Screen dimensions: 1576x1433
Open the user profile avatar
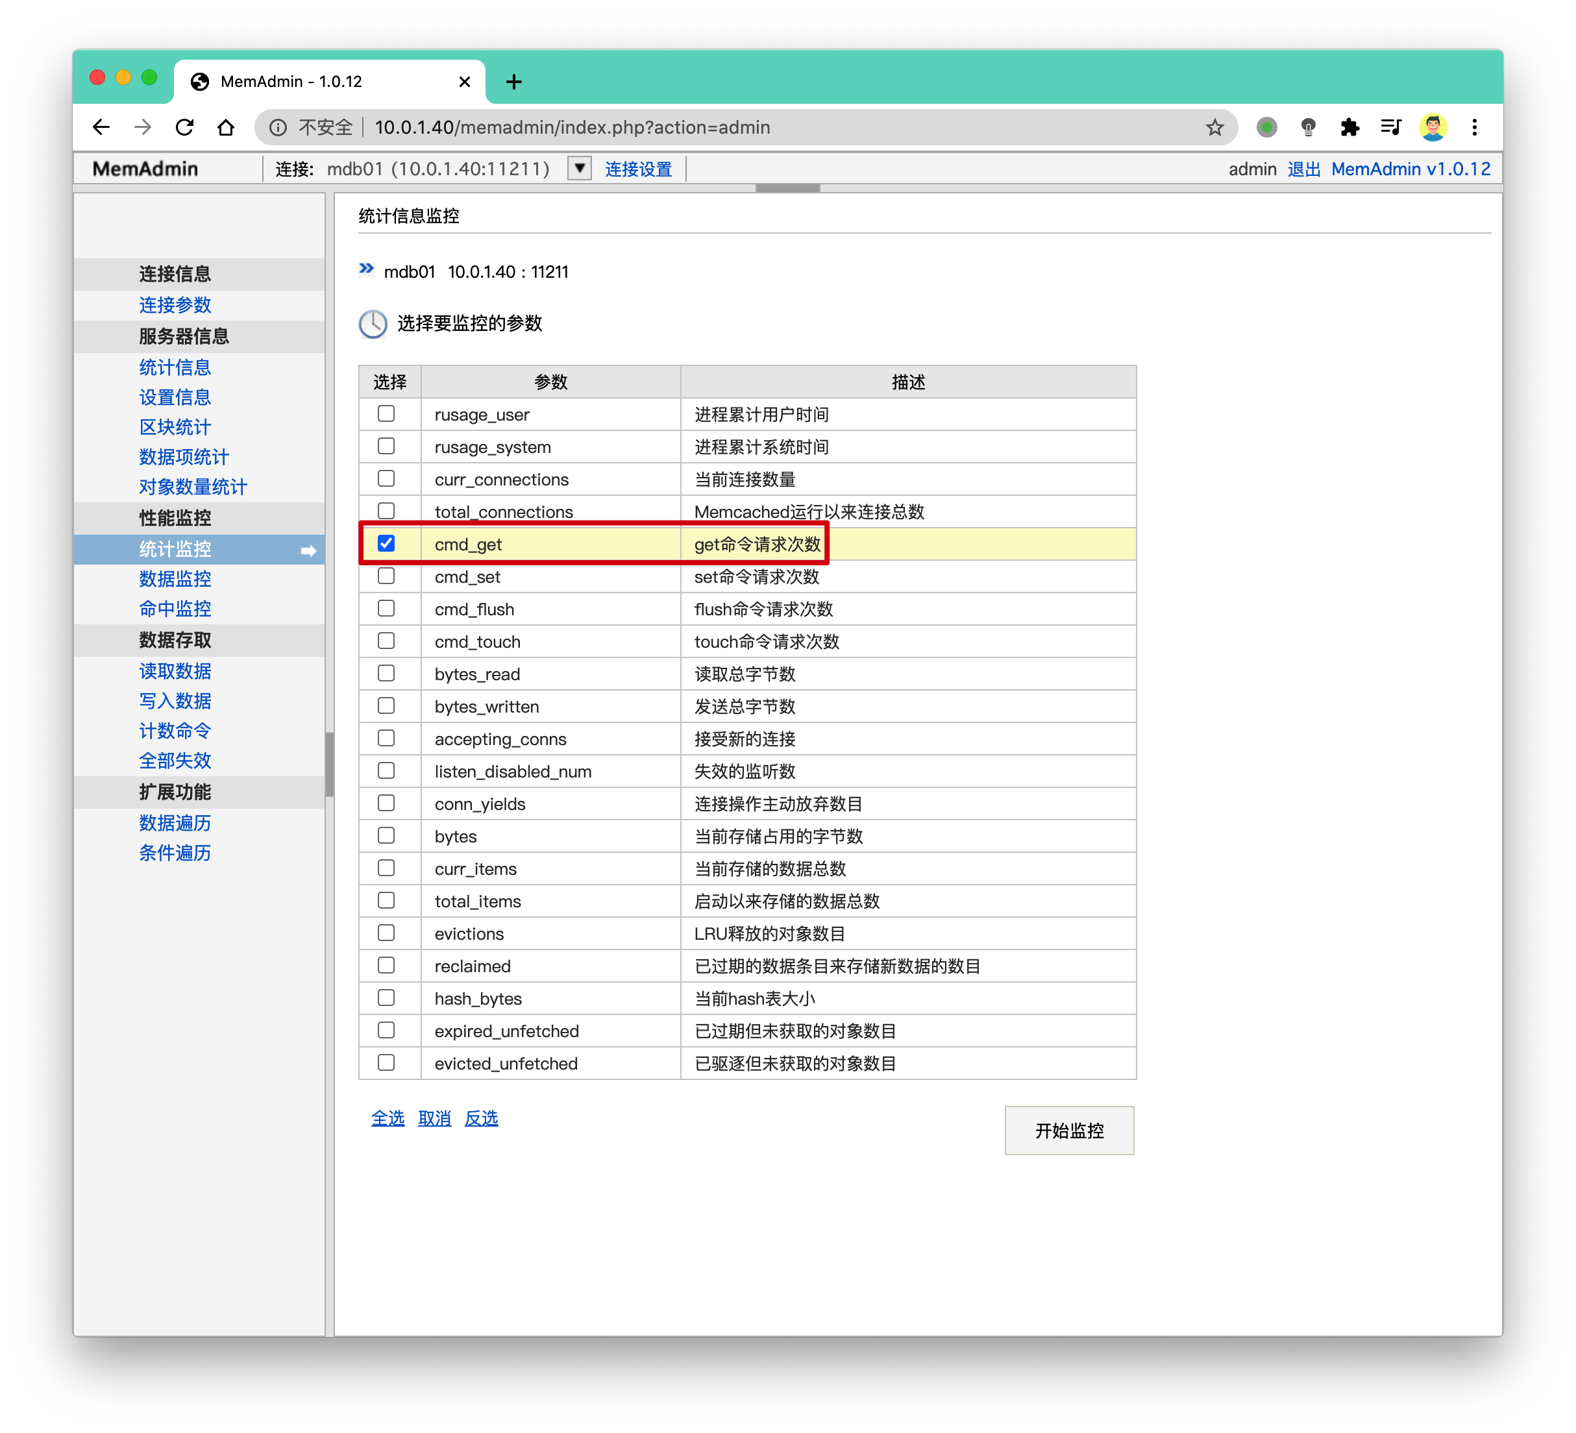point(1432,127)
